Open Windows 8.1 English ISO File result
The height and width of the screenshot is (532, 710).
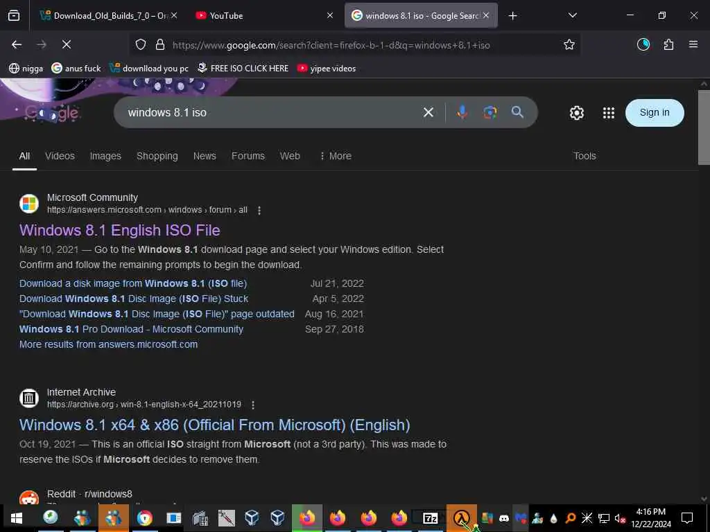(119, 230)
